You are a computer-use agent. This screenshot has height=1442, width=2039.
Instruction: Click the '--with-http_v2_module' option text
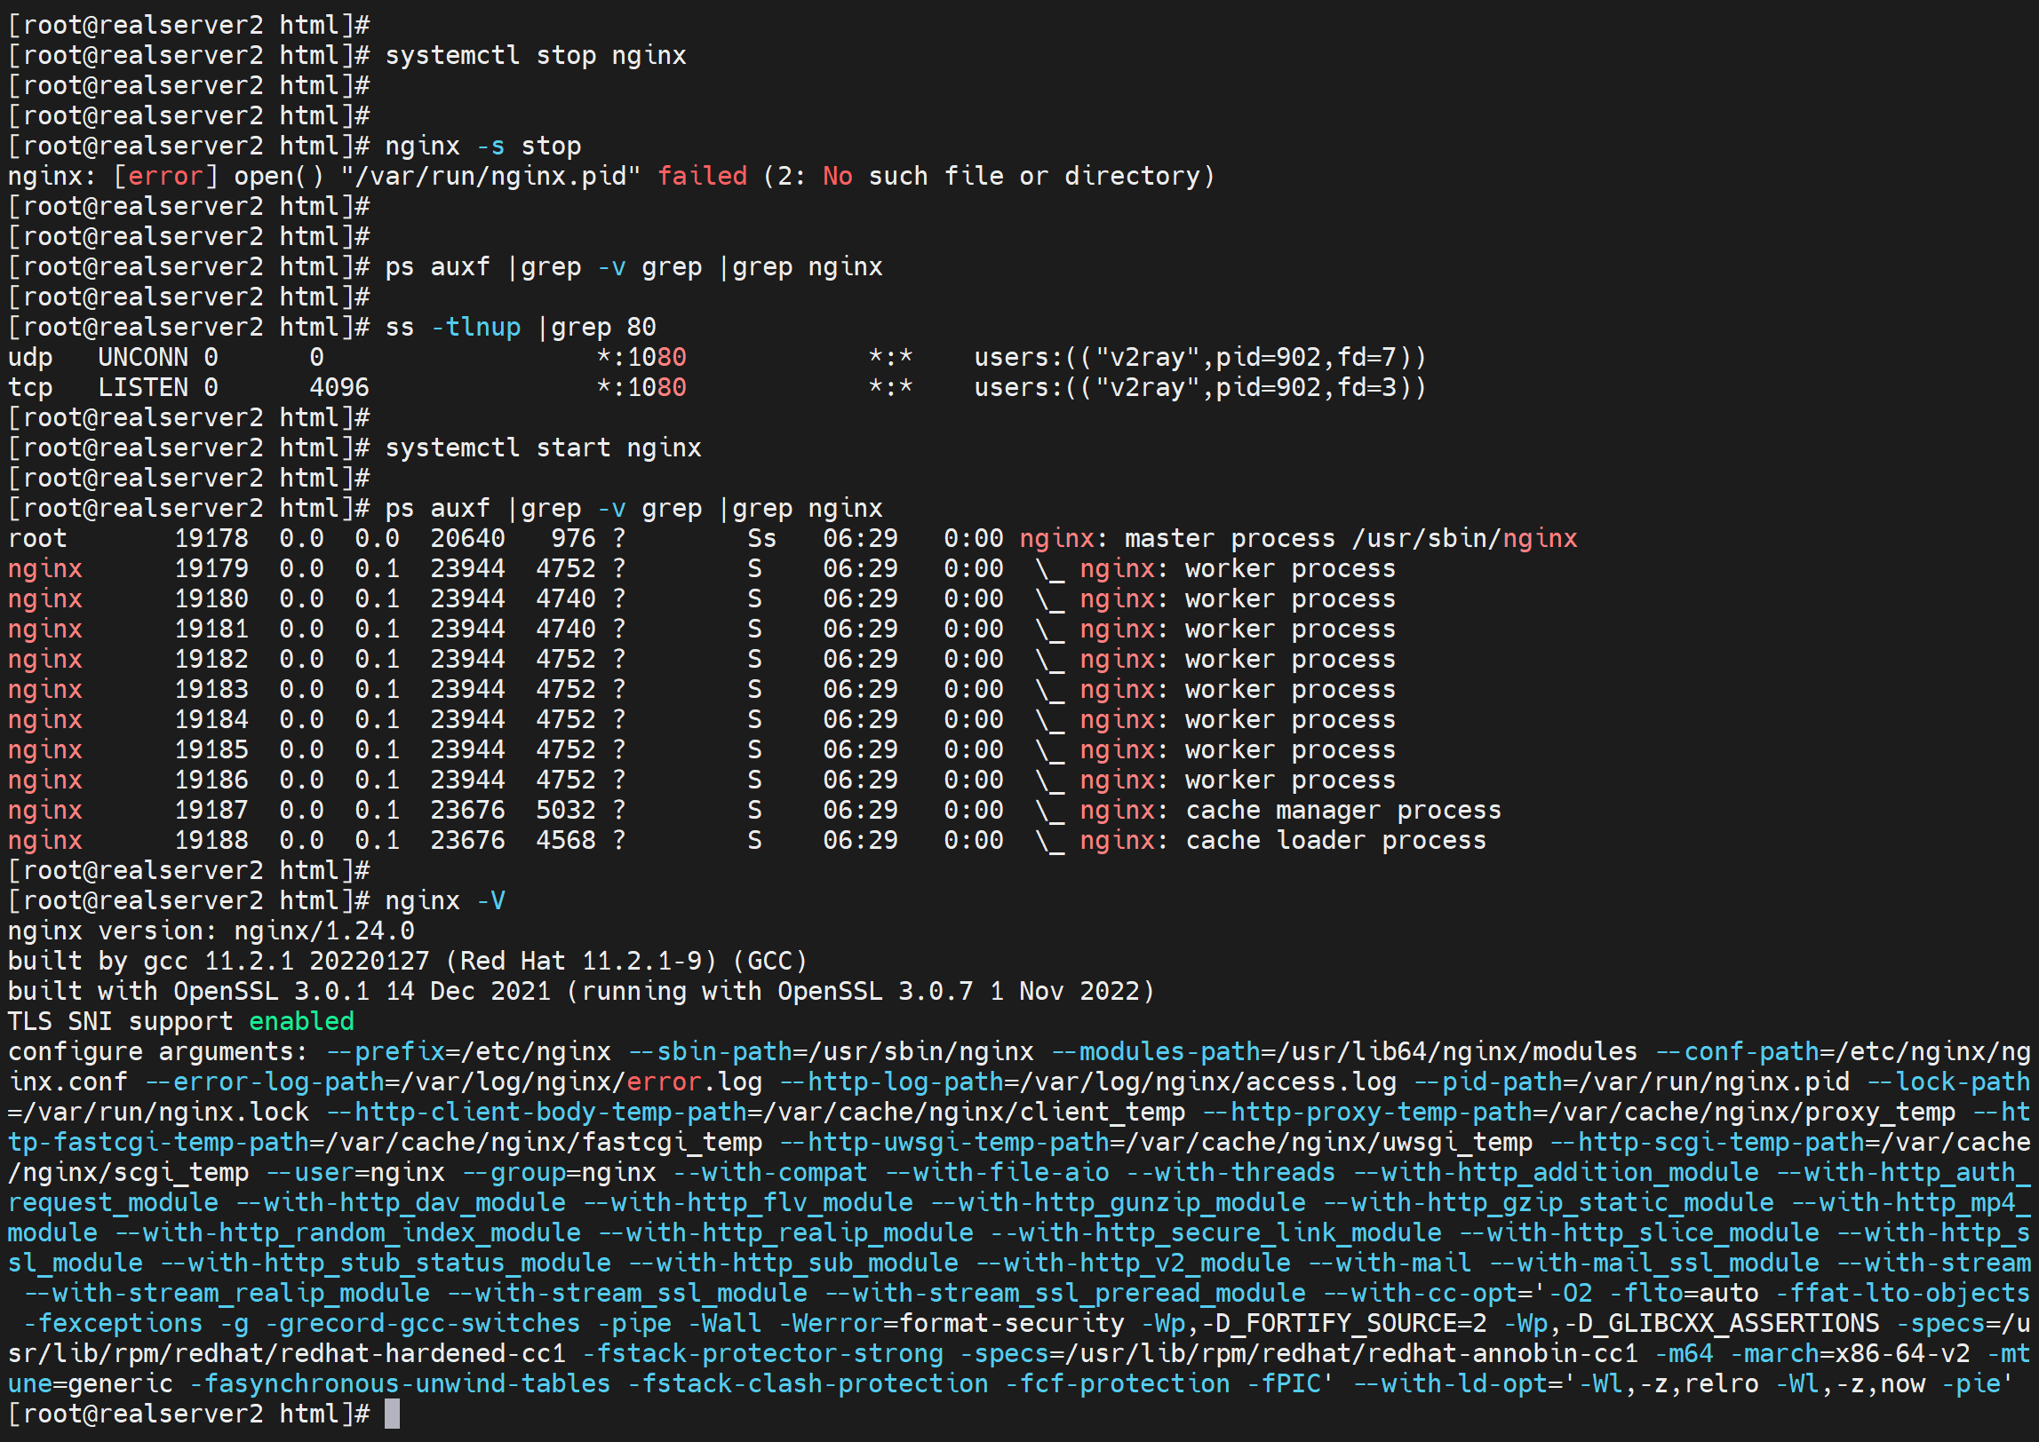pyautogui.click(x=1133, y=1263)
